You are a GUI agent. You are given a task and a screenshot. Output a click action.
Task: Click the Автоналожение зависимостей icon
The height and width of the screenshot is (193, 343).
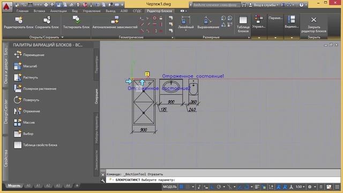click(x=115, y=20)
